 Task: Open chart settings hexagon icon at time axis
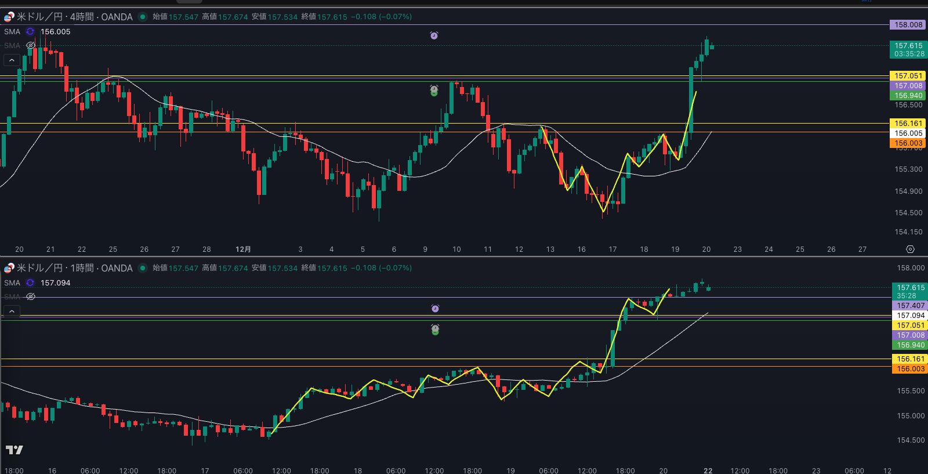tap(910, 249)
